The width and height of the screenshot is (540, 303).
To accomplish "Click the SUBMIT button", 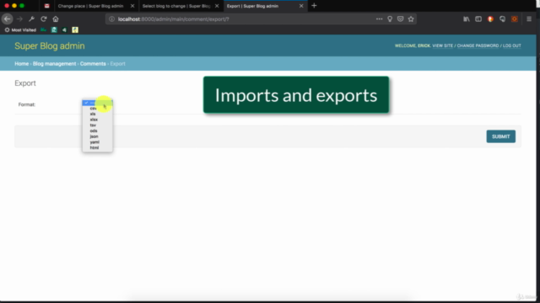I will tap(500, 136).
